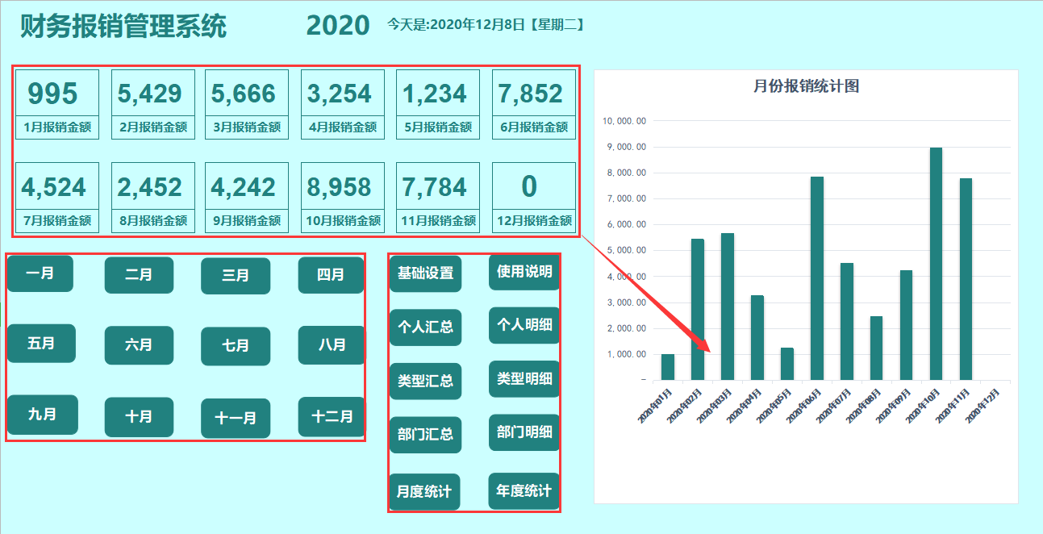The height and width of the screenshot is (534, 1043).
Task: Select the 11月报销金额 value 7,784
Action: point(435,187)
